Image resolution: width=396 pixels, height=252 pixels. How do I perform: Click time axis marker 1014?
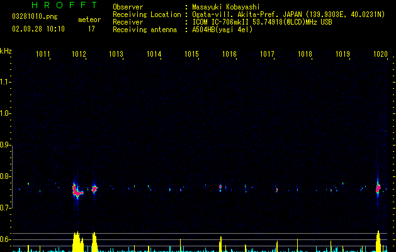[x=154, y=54]
